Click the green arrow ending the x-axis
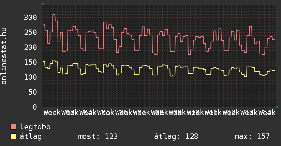Image resolution: width=281 pixels, height=146 pixels. pos(278,107)
